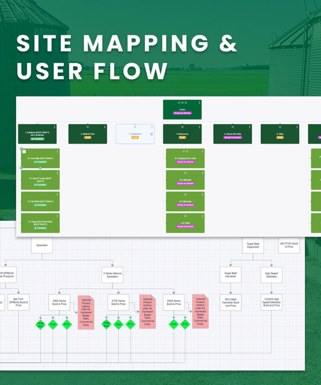The image size is (321, 385).
Task: Click the Draft status badge on Build & Price
Action: (x=87, y=138)
